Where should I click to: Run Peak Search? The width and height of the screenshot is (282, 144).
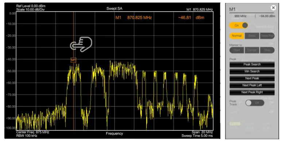pyautogui.click(x=252, y=64)
